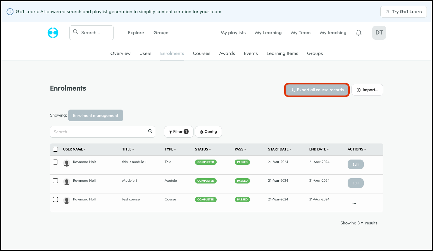Open the Filter options button

point(179,132)
